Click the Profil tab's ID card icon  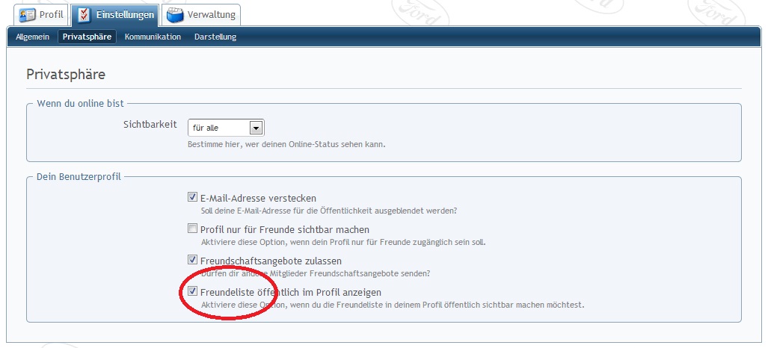click(x=26, y=14)
